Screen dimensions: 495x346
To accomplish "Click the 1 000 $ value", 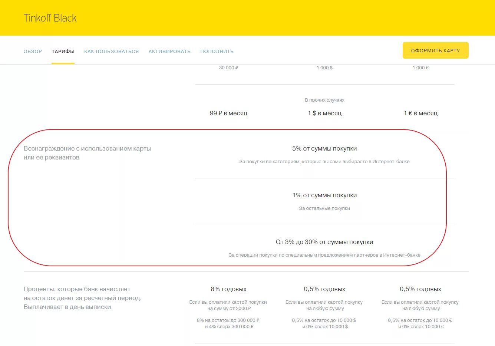I will (324, 68).
